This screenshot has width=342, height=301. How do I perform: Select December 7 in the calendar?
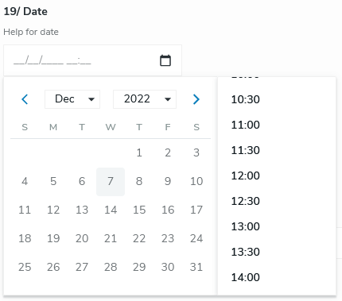(x=111, y=182)
